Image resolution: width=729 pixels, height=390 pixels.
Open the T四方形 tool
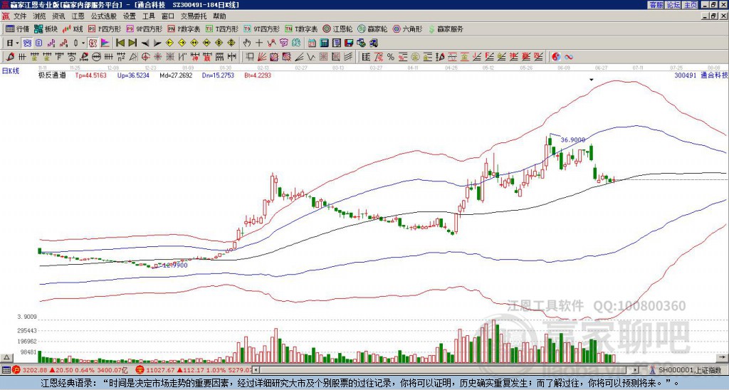[222, 28]
